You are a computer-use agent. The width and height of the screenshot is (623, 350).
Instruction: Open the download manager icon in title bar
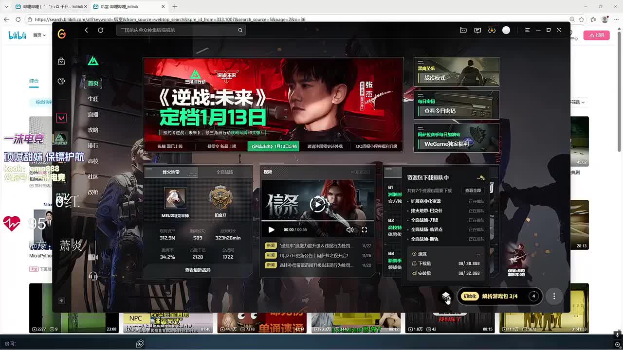pos(492,30)
